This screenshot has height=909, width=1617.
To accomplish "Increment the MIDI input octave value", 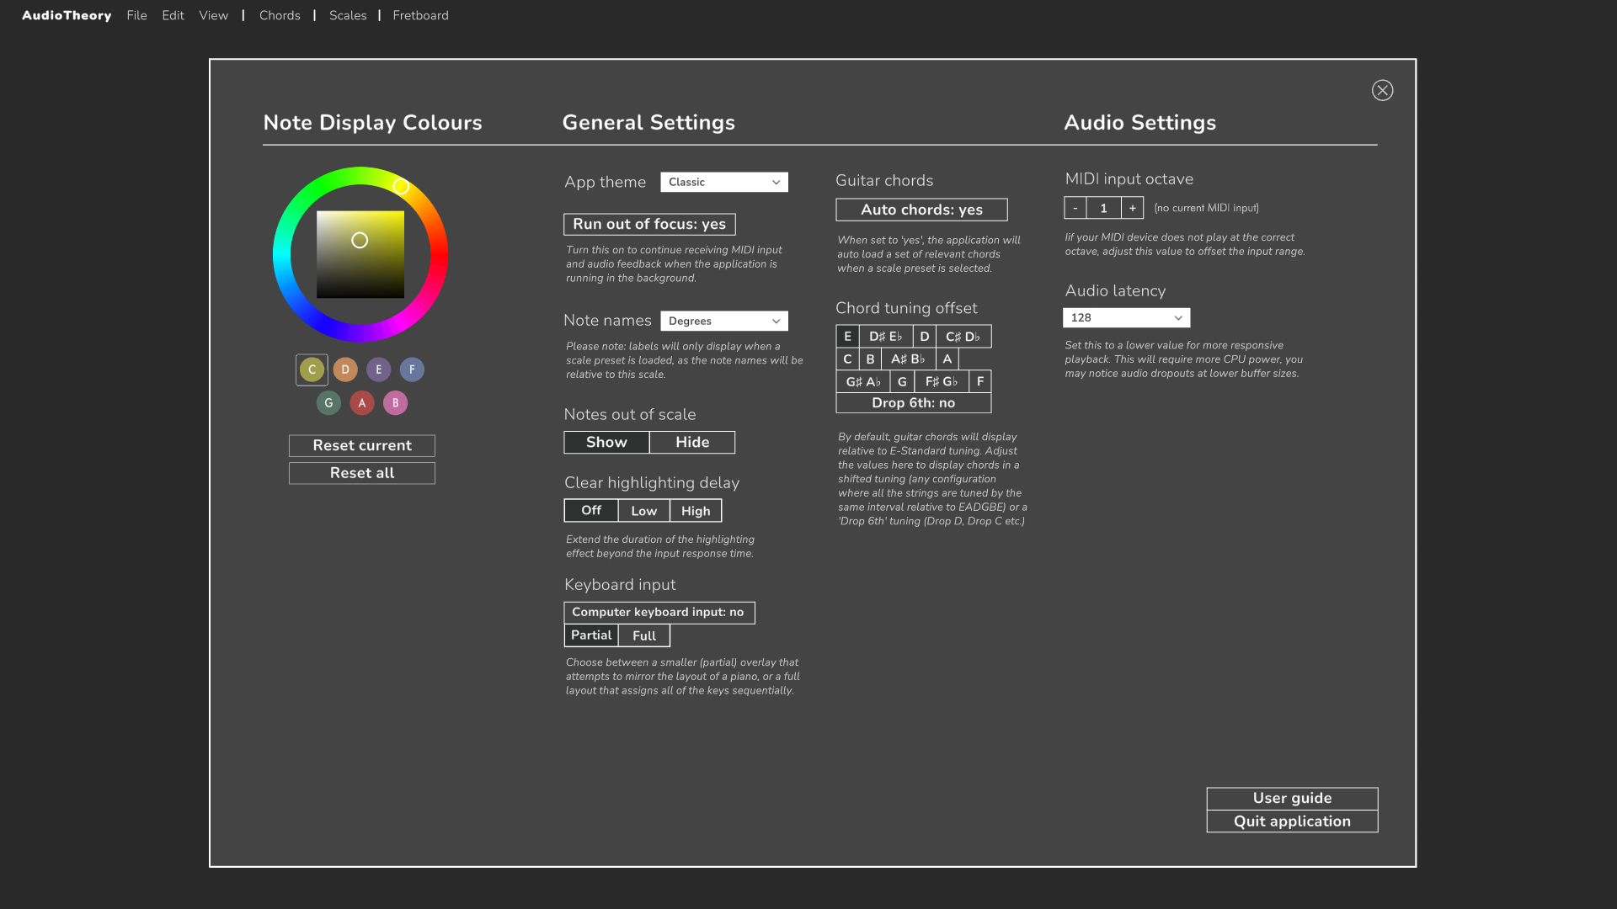I will (1132, 208).
